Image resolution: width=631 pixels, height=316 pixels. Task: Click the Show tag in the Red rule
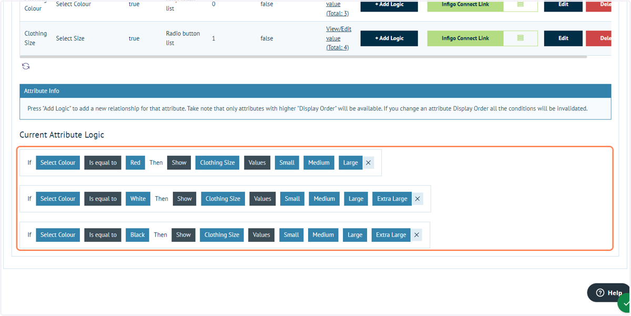(x=179, y=162)
